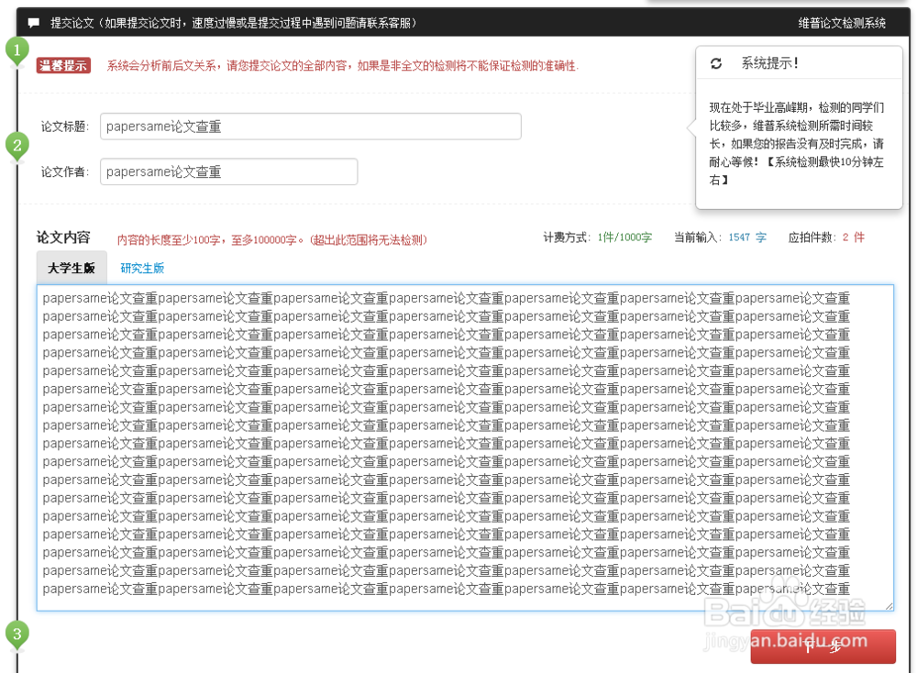
Task: Click inside the 论文作者 author field
Action: click(229, 171)
